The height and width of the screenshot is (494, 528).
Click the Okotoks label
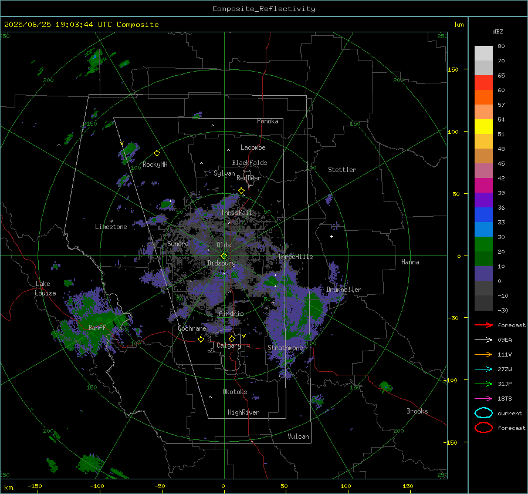click(x=235, y=392)
